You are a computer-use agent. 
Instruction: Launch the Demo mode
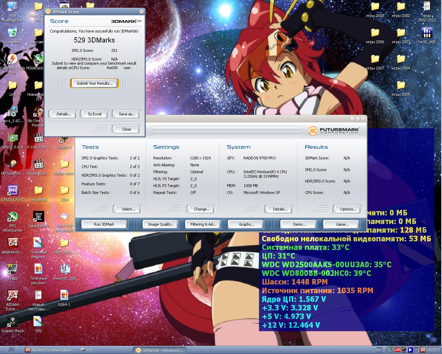(299, 224)
